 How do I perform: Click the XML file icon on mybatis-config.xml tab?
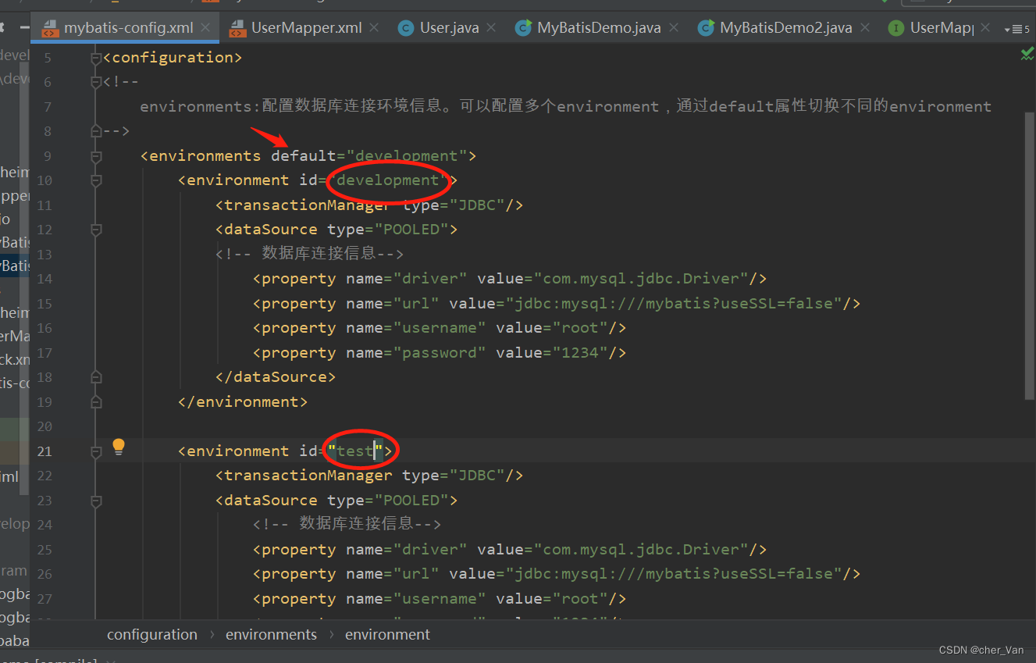tap(50, 29)
